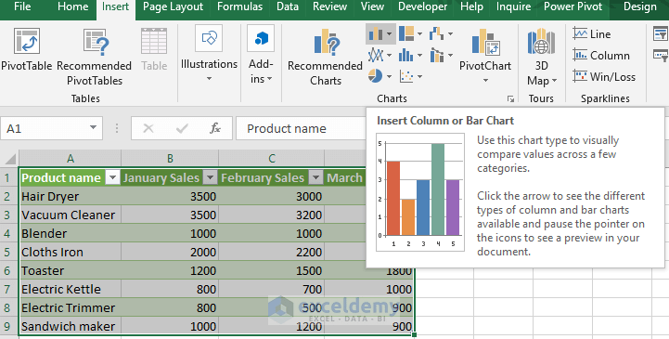Screen dimensions: 669x339
Task: Expand the PivotChart dropdown arrow
Action: coord(485,80)
